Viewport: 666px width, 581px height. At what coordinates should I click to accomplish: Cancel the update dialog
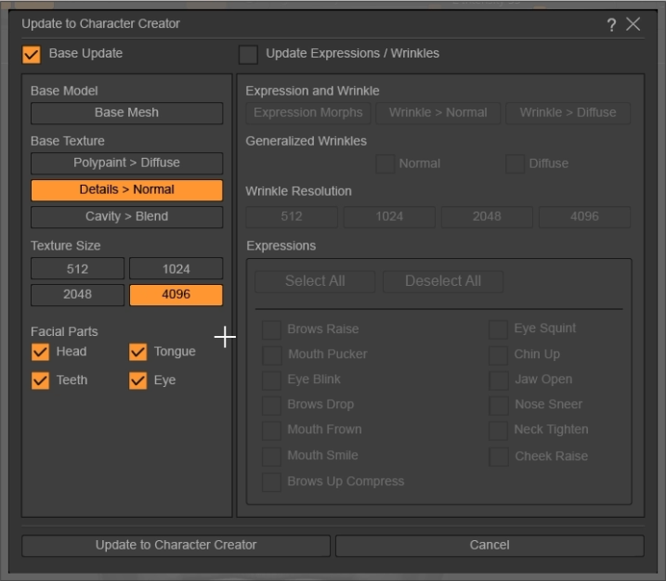click(490, 546)
